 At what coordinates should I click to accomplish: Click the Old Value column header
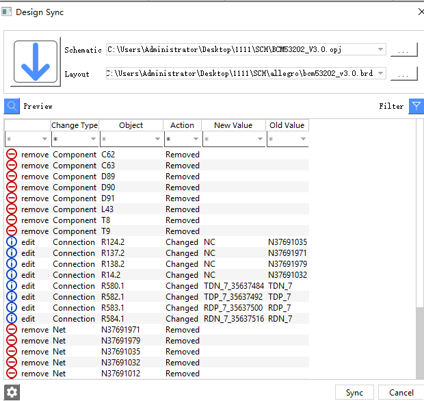287,125
